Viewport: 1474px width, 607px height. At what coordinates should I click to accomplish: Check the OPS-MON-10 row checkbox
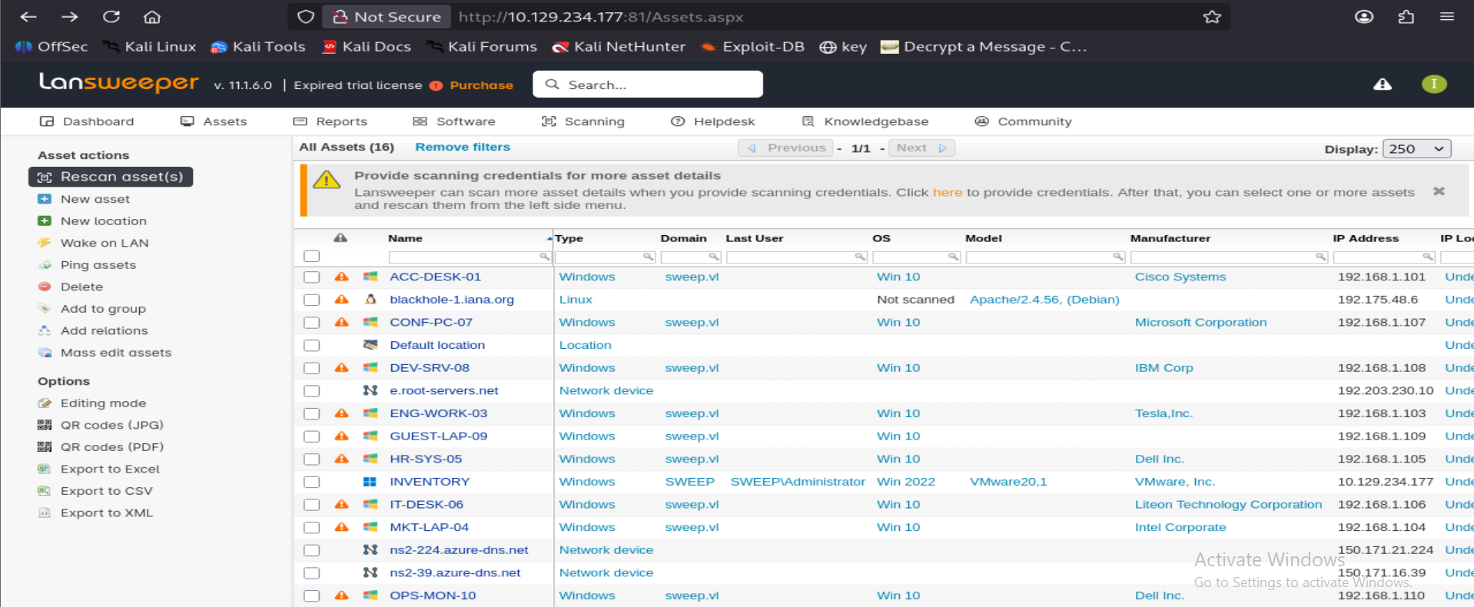click(x=311, y=595)
